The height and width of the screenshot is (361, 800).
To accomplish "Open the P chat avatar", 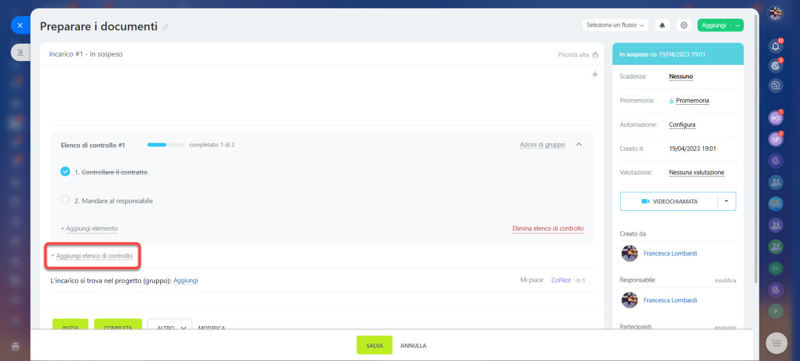I will coord(776,311).
